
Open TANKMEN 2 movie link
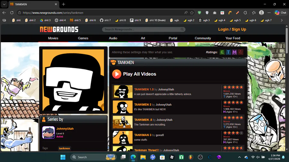tap(143, 105)
